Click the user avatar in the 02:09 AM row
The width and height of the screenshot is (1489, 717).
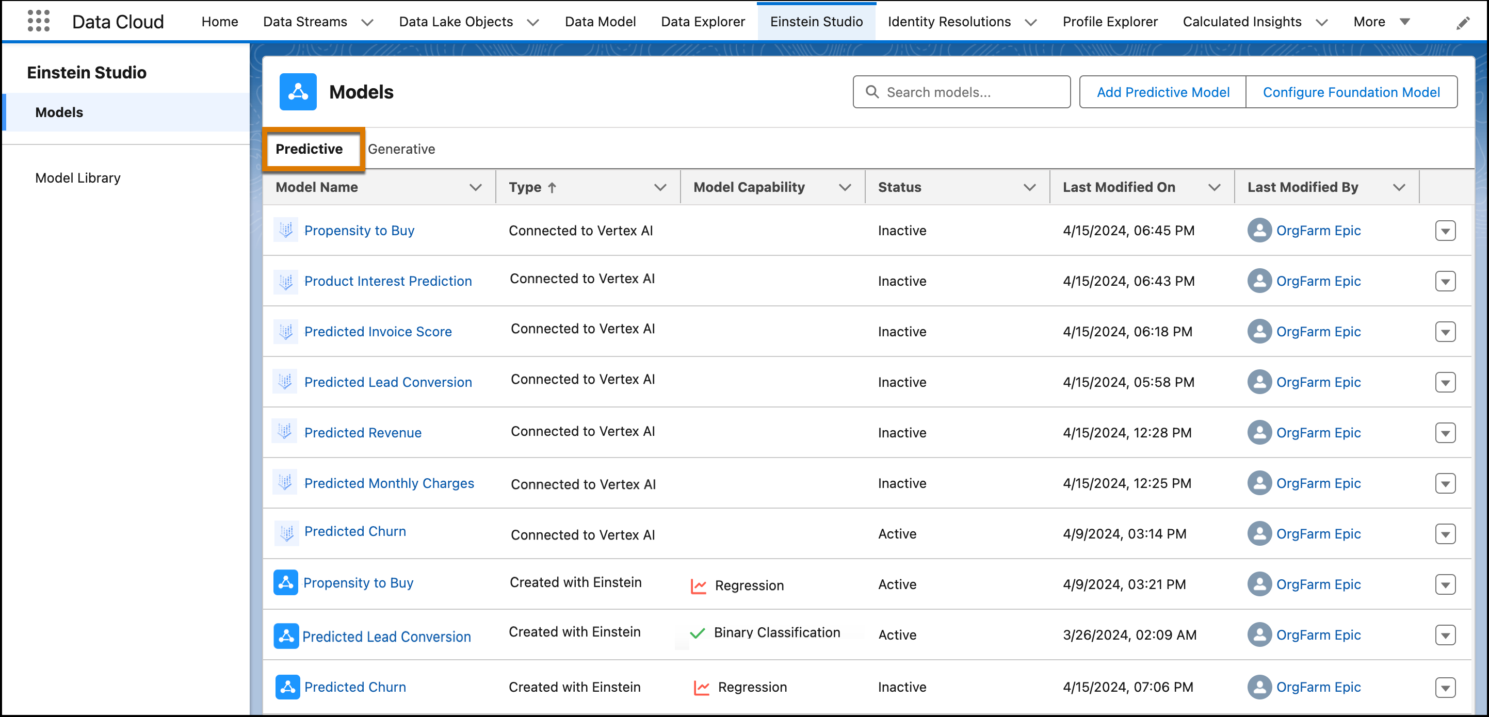pos(1259,635)
